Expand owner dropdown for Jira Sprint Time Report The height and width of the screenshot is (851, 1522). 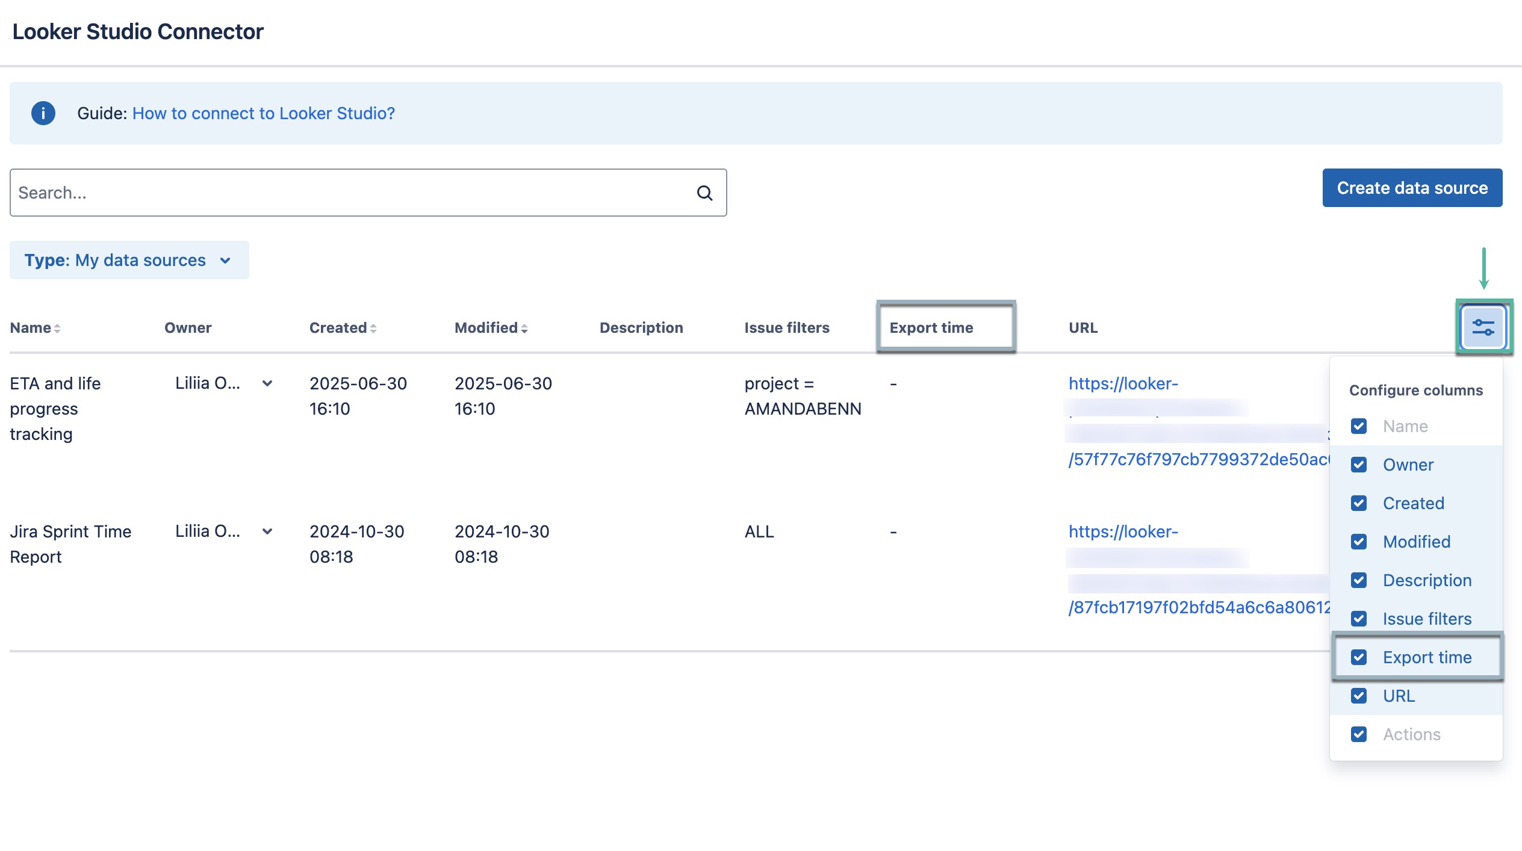(x=267, y=531)
